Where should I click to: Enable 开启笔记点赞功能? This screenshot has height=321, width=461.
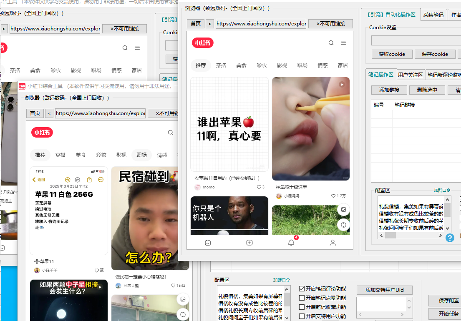(x=302, y=298)
